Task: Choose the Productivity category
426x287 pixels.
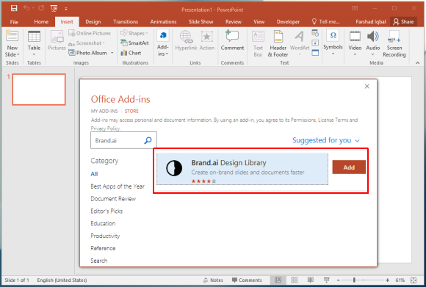Action: [105, 236]
